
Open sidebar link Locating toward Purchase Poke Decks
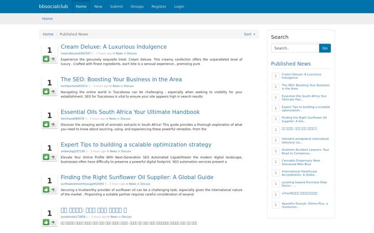click(x=304, y=184)
